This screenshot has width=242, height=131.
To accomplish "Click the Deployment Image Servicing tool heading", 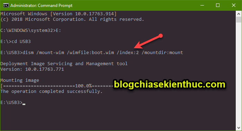I will (x=64, y=64).
